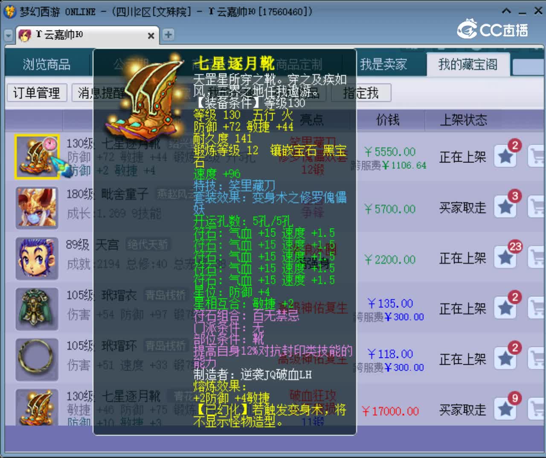The height and width of the screenshot is (458, 546).
Task: Select 我的藏宝阁 tab
Action: coord(468,65)
